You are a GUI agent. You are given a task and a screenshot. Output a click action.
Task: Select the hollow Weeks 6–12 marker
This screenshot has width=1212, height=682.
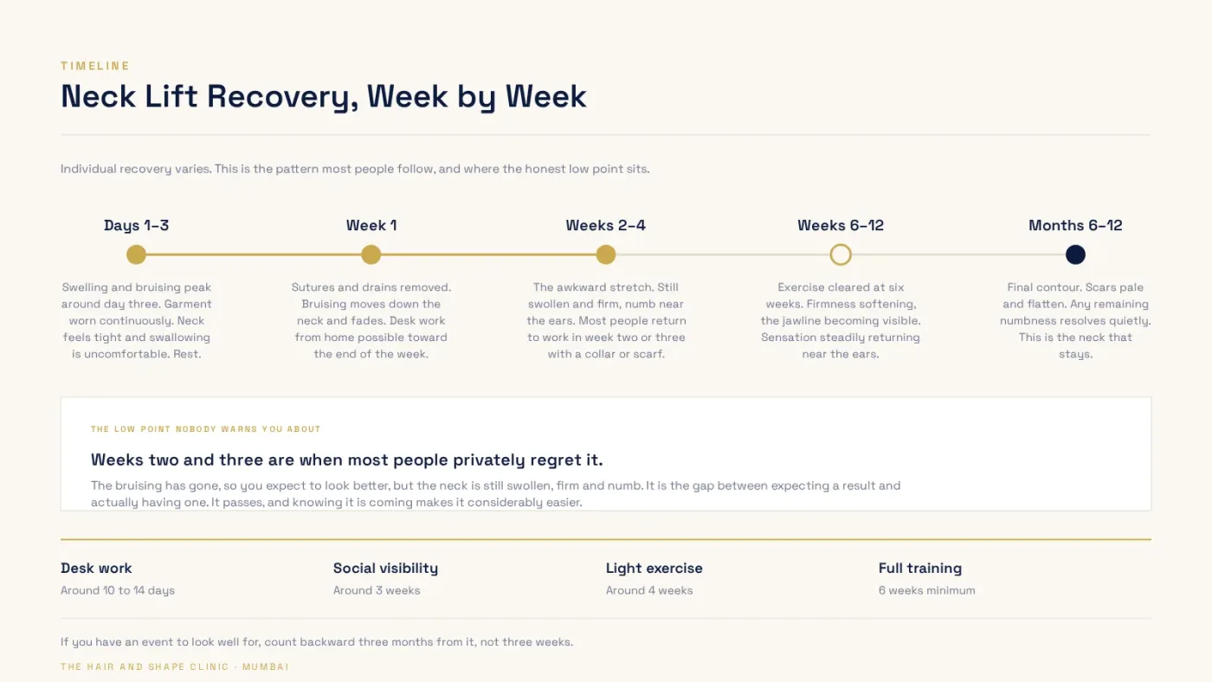point(841,254)
